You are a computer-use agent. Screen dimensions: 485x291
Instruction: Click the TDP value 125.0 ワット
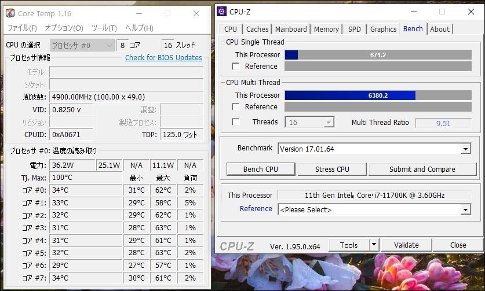pos(181,135)
